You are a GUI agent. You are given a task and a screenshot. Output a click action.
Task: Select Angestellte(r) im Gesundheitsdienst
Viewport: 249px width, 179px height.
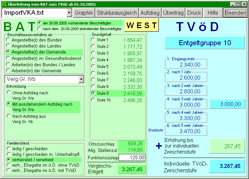(44, 58)
